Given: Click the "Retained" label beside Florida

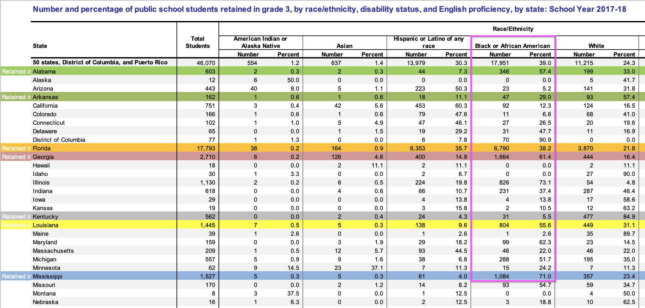Looking at the screenshot, I should [16, 148].
